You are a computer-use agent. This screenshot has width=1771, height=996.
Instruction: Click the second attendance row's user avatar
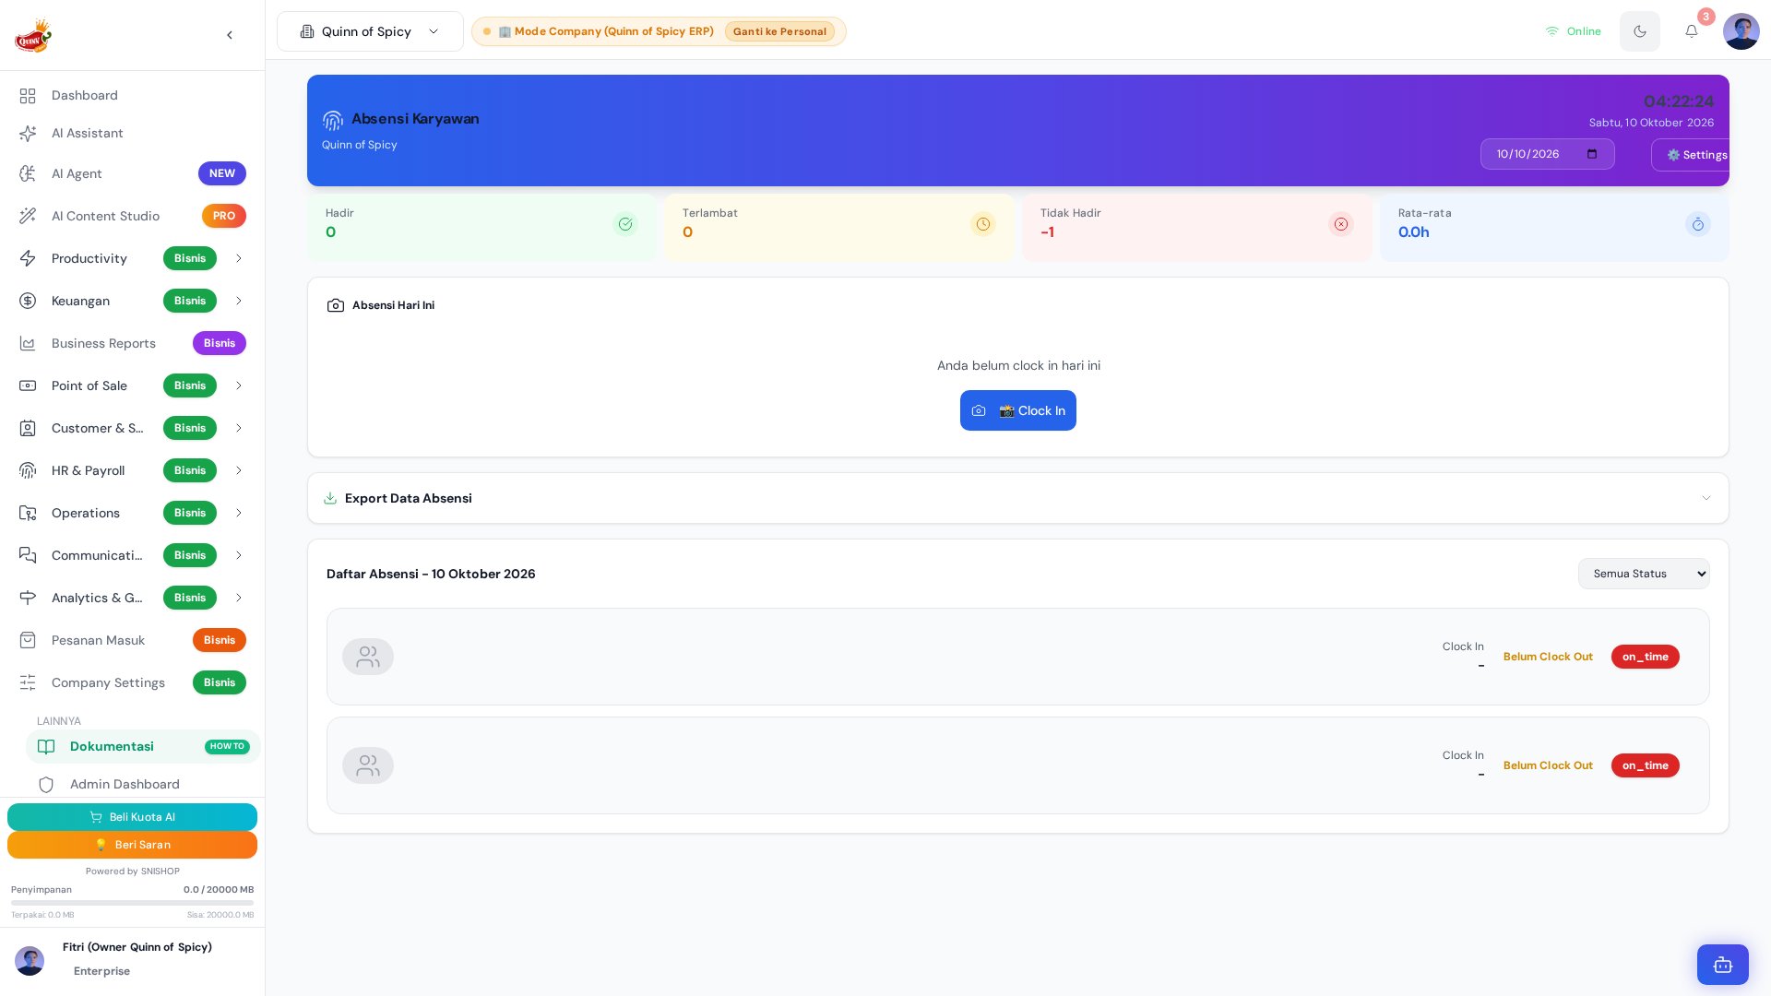pos(368,765)
